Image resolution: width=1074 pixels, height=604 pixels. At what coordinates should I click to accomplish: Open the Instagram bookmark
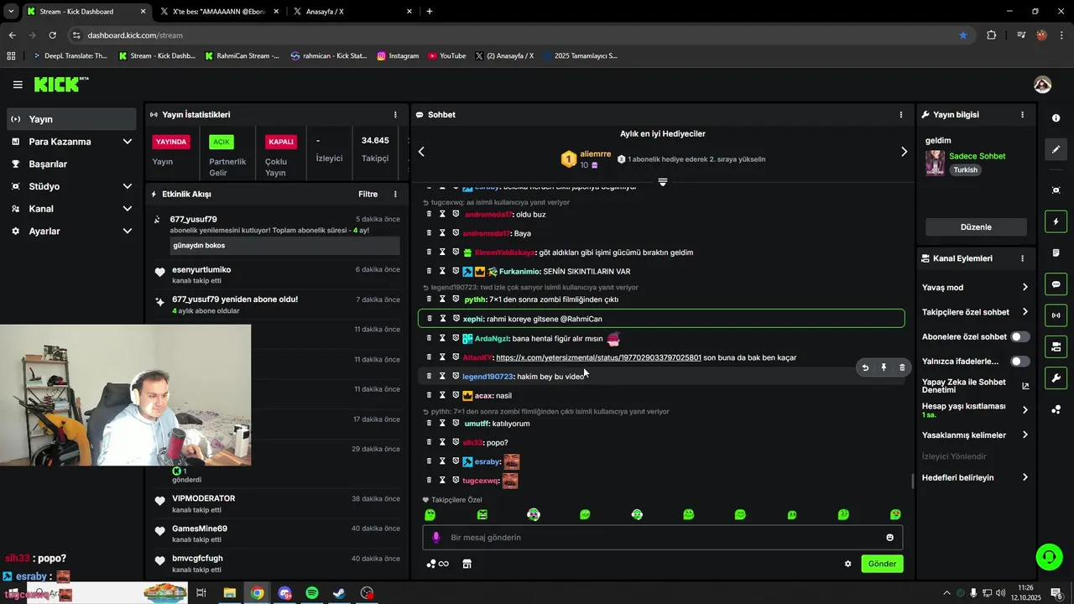tap(398, 56)
